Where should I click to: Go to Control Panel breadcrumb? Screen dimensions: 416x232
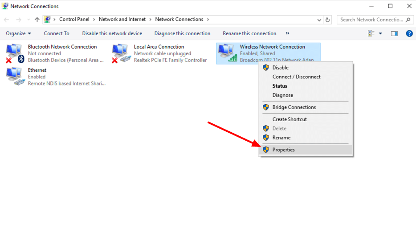click(x=74, y=19)
